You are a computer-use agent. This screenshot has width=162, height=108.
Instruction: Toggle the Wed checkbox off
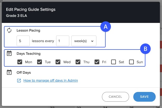coord(58,62)
